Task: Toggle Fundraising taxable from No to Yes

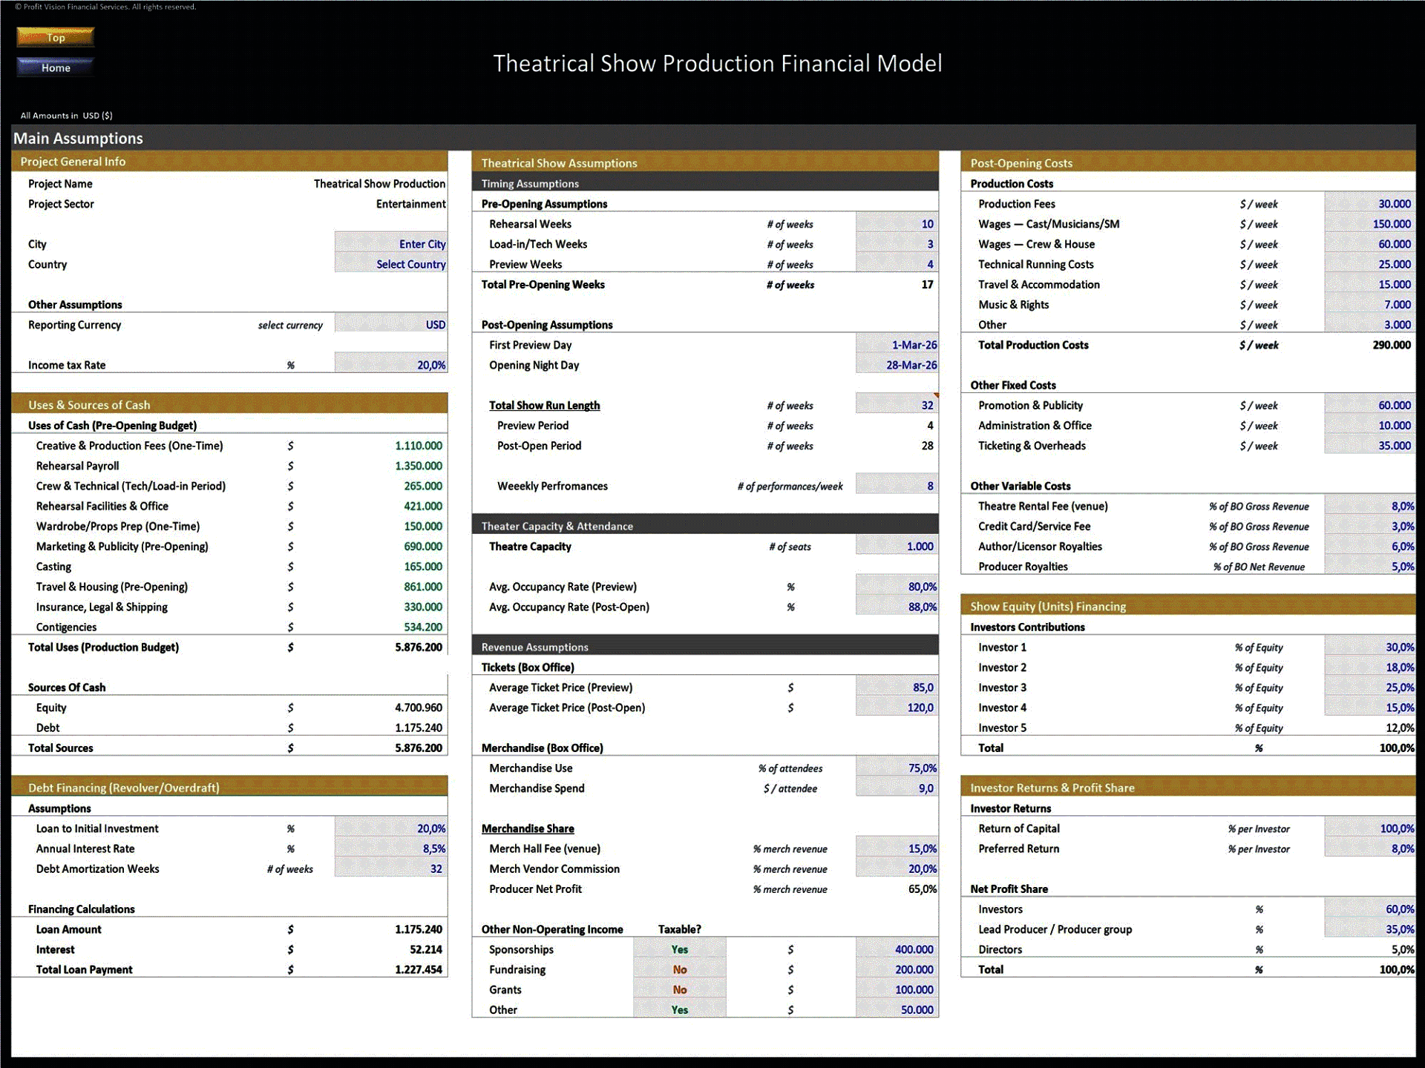Action: (679, 969)
